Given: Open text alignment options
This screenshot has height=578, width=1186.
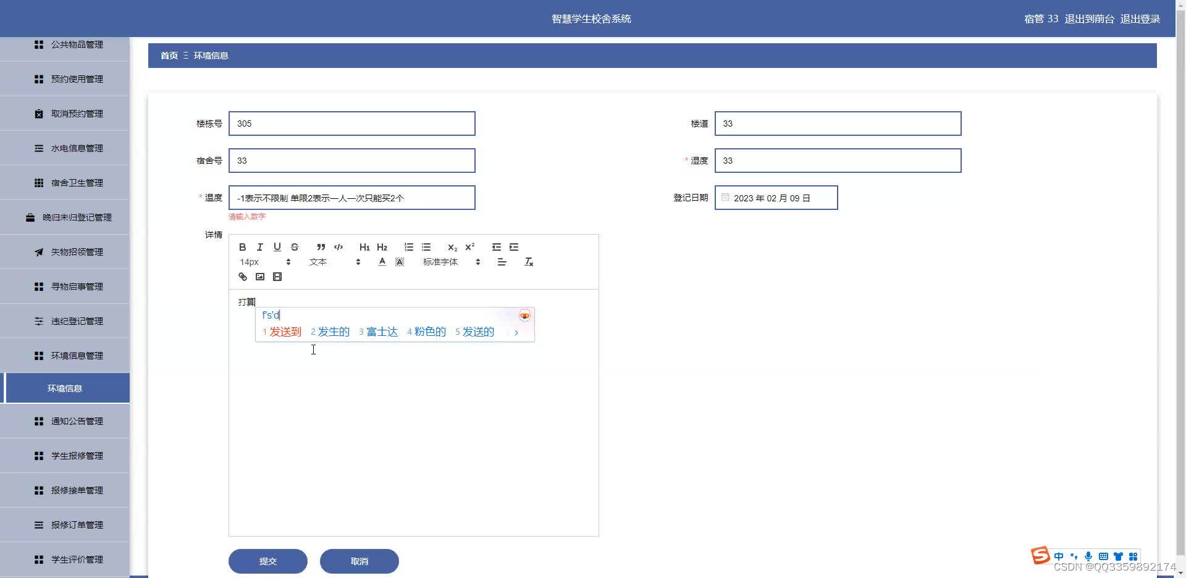Looking at the screenshot, I should [502, 262].
